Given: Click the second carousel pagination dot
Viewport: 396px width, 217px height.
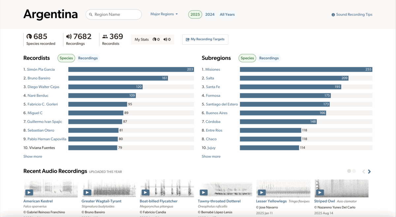Looking at the screenshot, I should coord(354,171).
